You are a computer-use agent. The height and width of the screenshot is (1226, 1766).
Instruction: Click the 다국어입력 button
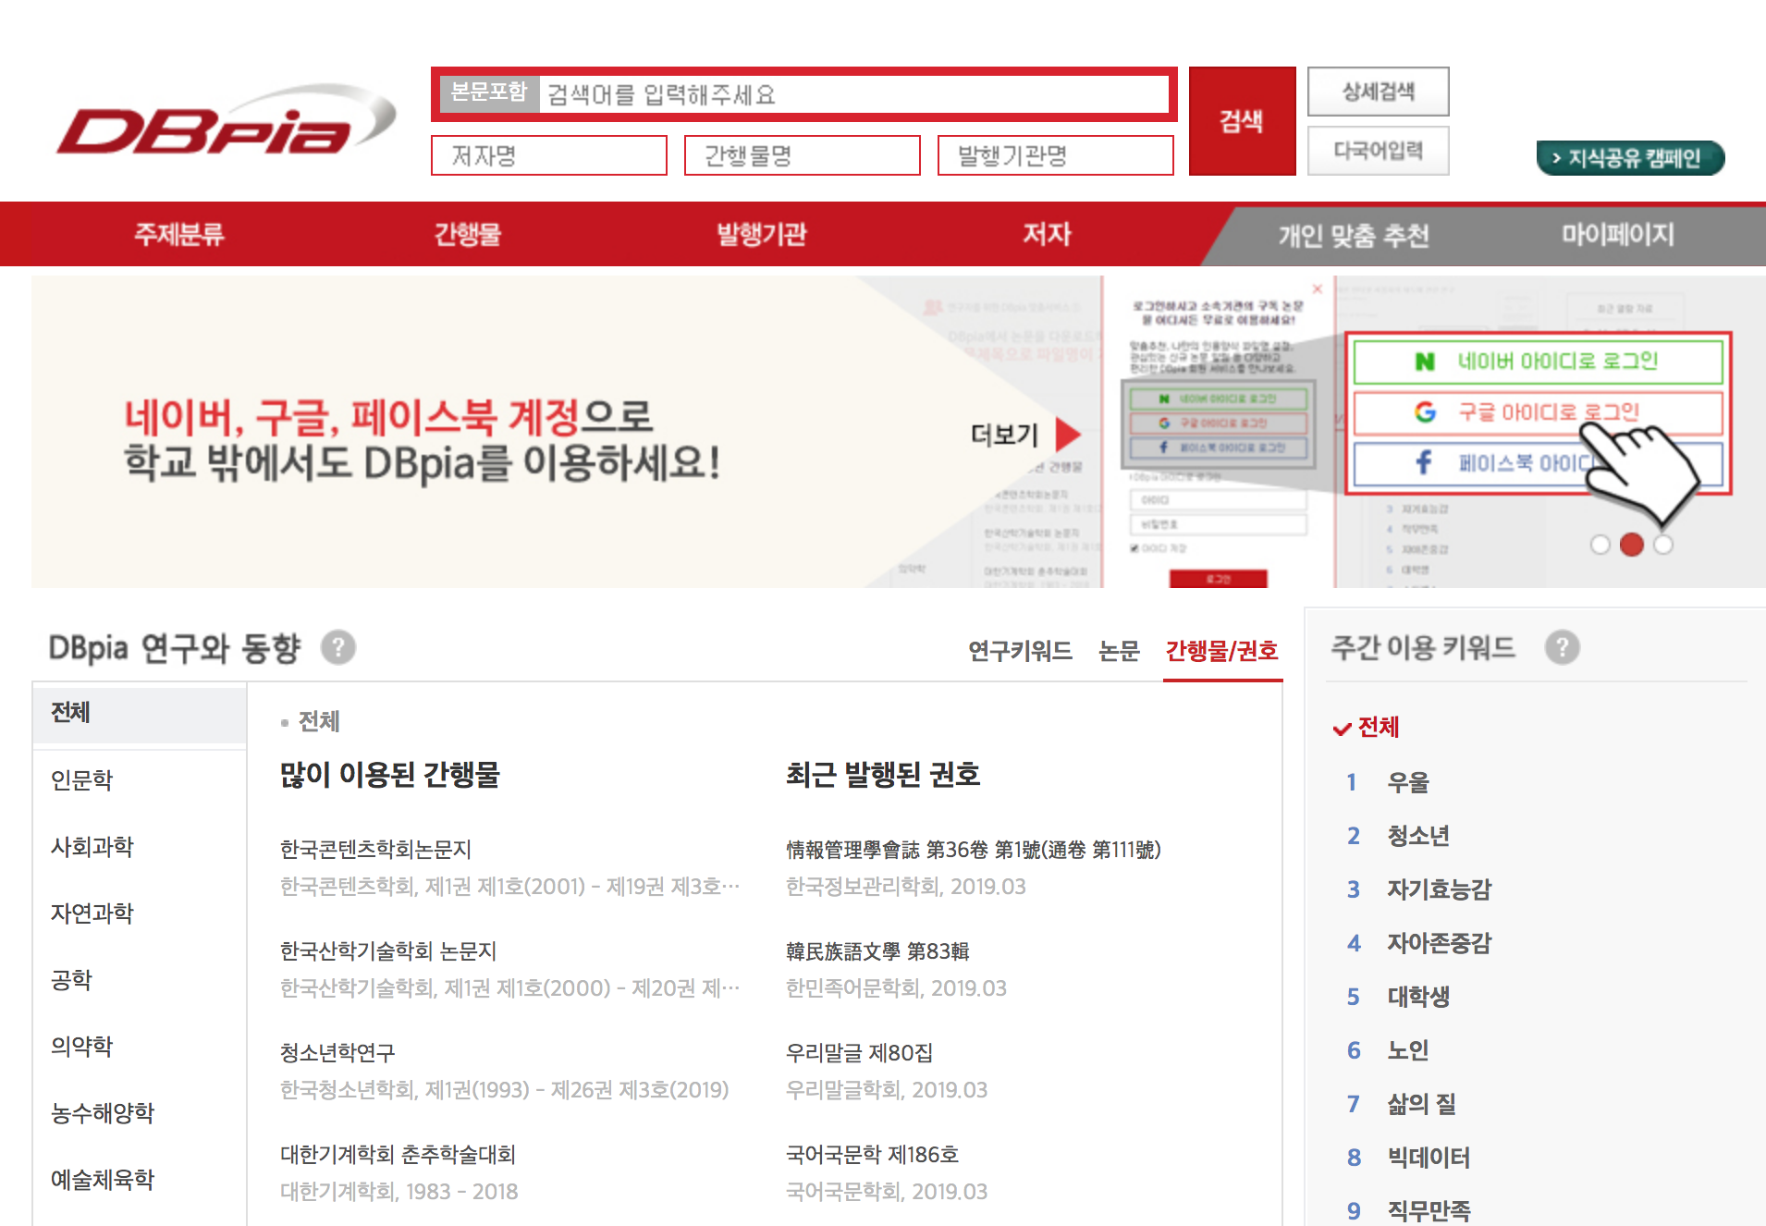tap(1378, 150)
